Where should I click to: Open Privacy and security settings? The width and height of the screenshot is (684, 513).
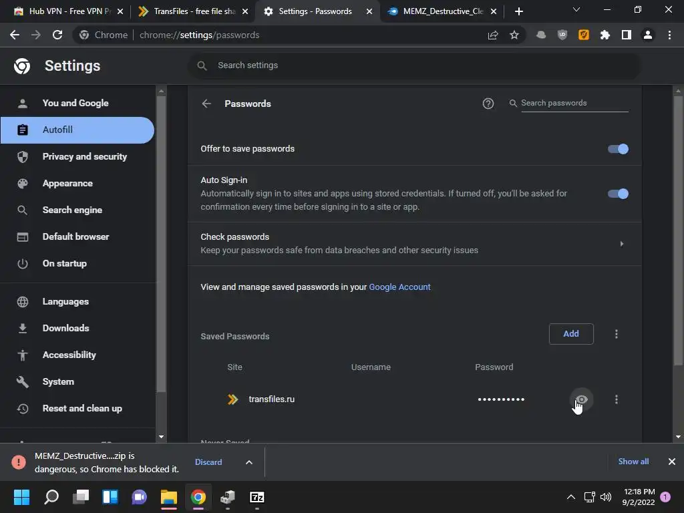[x=77, y=156]
